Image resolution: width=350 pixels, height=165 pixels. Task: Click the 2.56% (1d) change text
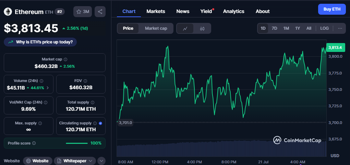coord(77,28)
